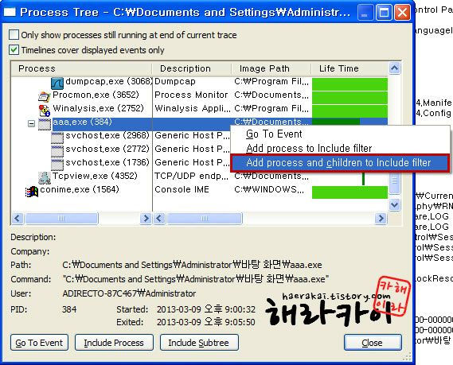This screenshot has height=365, width=453.
Task: Click the 'Dumpcap' description cell
Action: click(x=175, y=82)
